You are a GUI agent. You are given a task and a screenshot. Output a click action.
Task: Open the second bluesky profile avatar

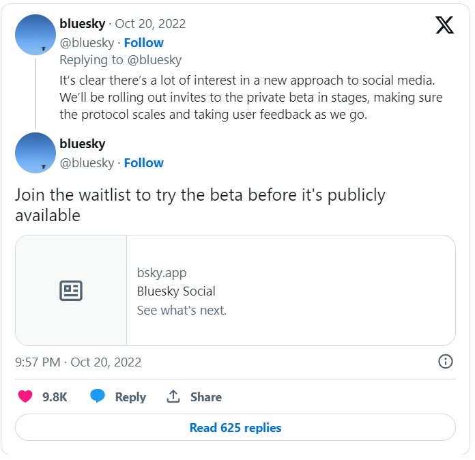(35, 153)
